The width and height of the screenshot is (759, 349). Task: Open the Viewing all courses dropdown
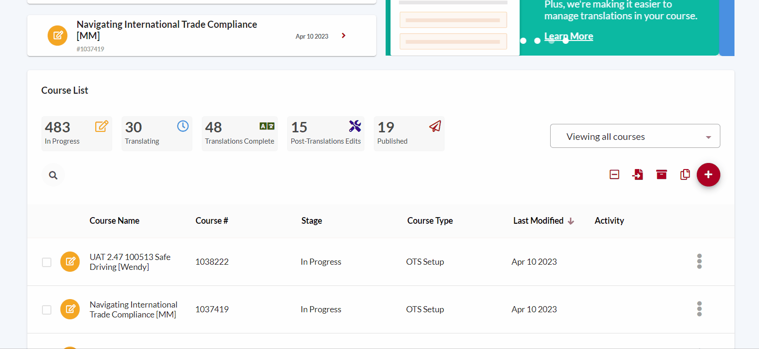(635, 136)
